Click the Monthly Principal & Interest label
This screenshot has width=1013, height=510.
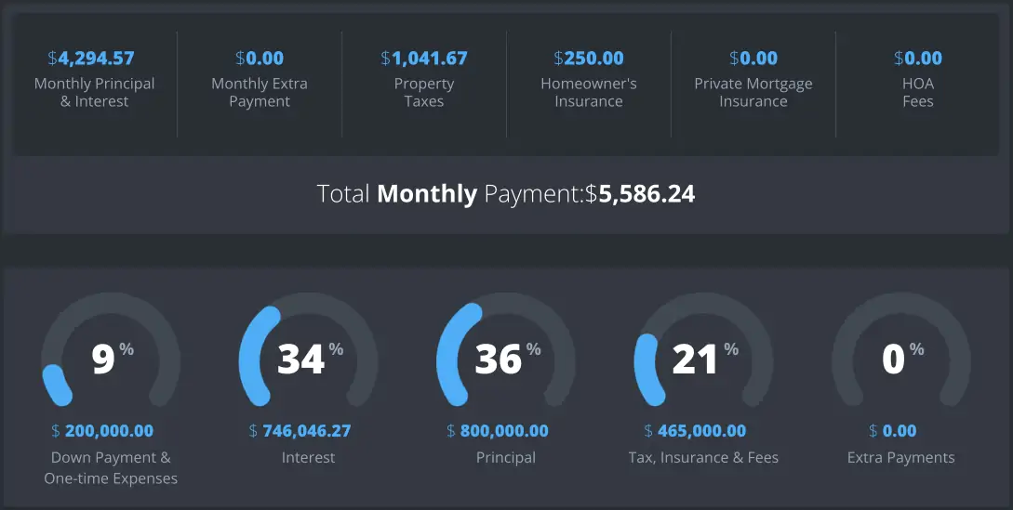[95, 92]
